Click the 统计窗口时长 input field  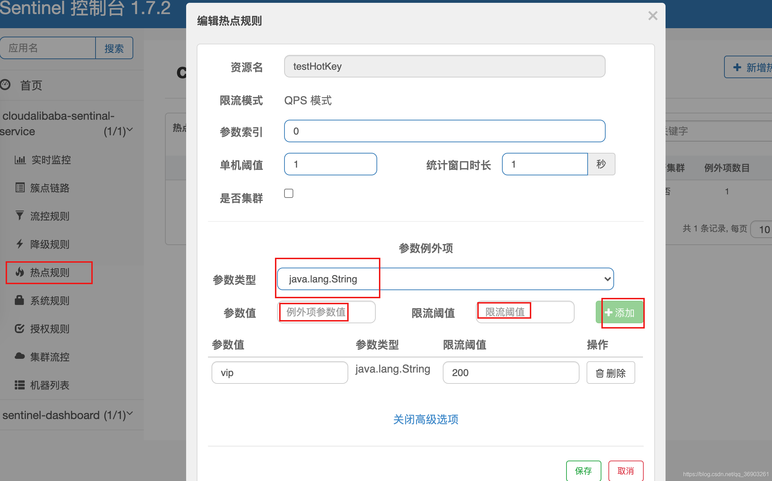coord(545,164)
